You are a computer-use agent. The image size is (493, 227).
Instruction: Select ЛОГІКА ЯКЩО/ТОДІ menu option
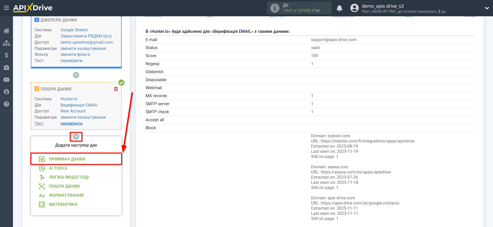coord(69,177)
